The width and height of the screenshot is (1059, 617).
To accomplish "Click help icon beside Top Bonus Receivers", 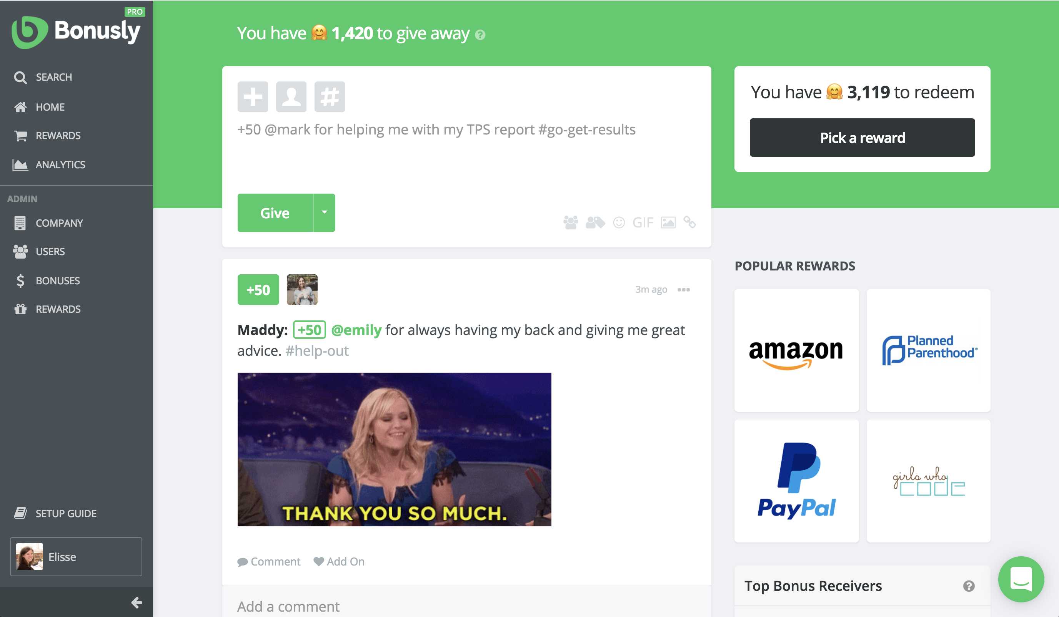I will point(969,586).
